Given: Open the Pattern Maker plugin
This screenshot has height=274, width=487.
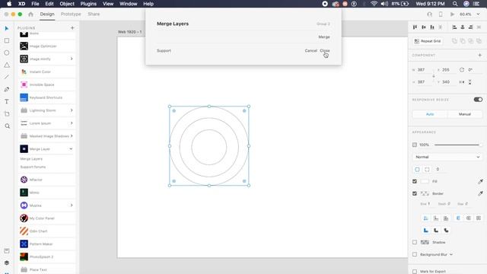Looking at the screenshot, I should click(x=47, y=244).
